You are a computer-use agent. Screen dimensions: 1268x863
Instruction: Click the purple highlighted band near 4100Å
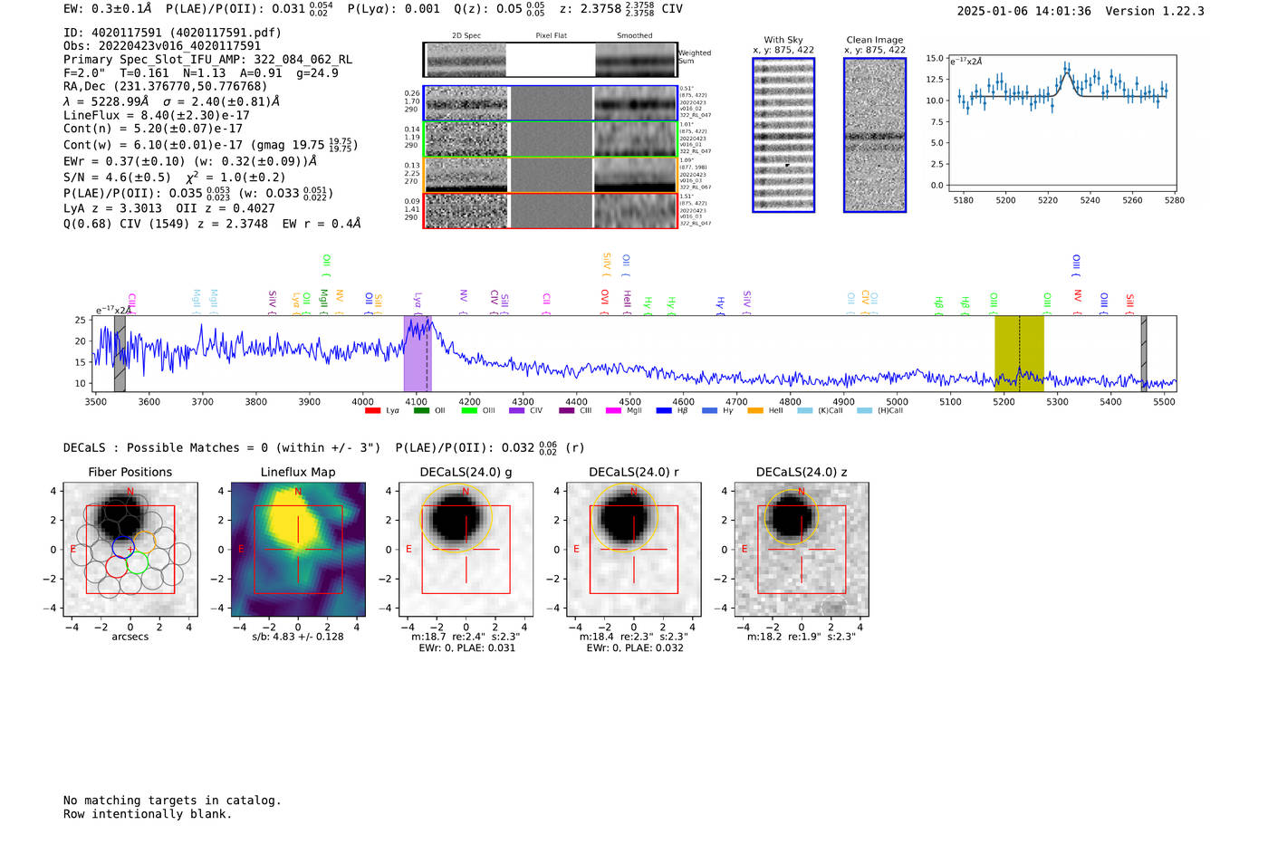click(418, 353)
